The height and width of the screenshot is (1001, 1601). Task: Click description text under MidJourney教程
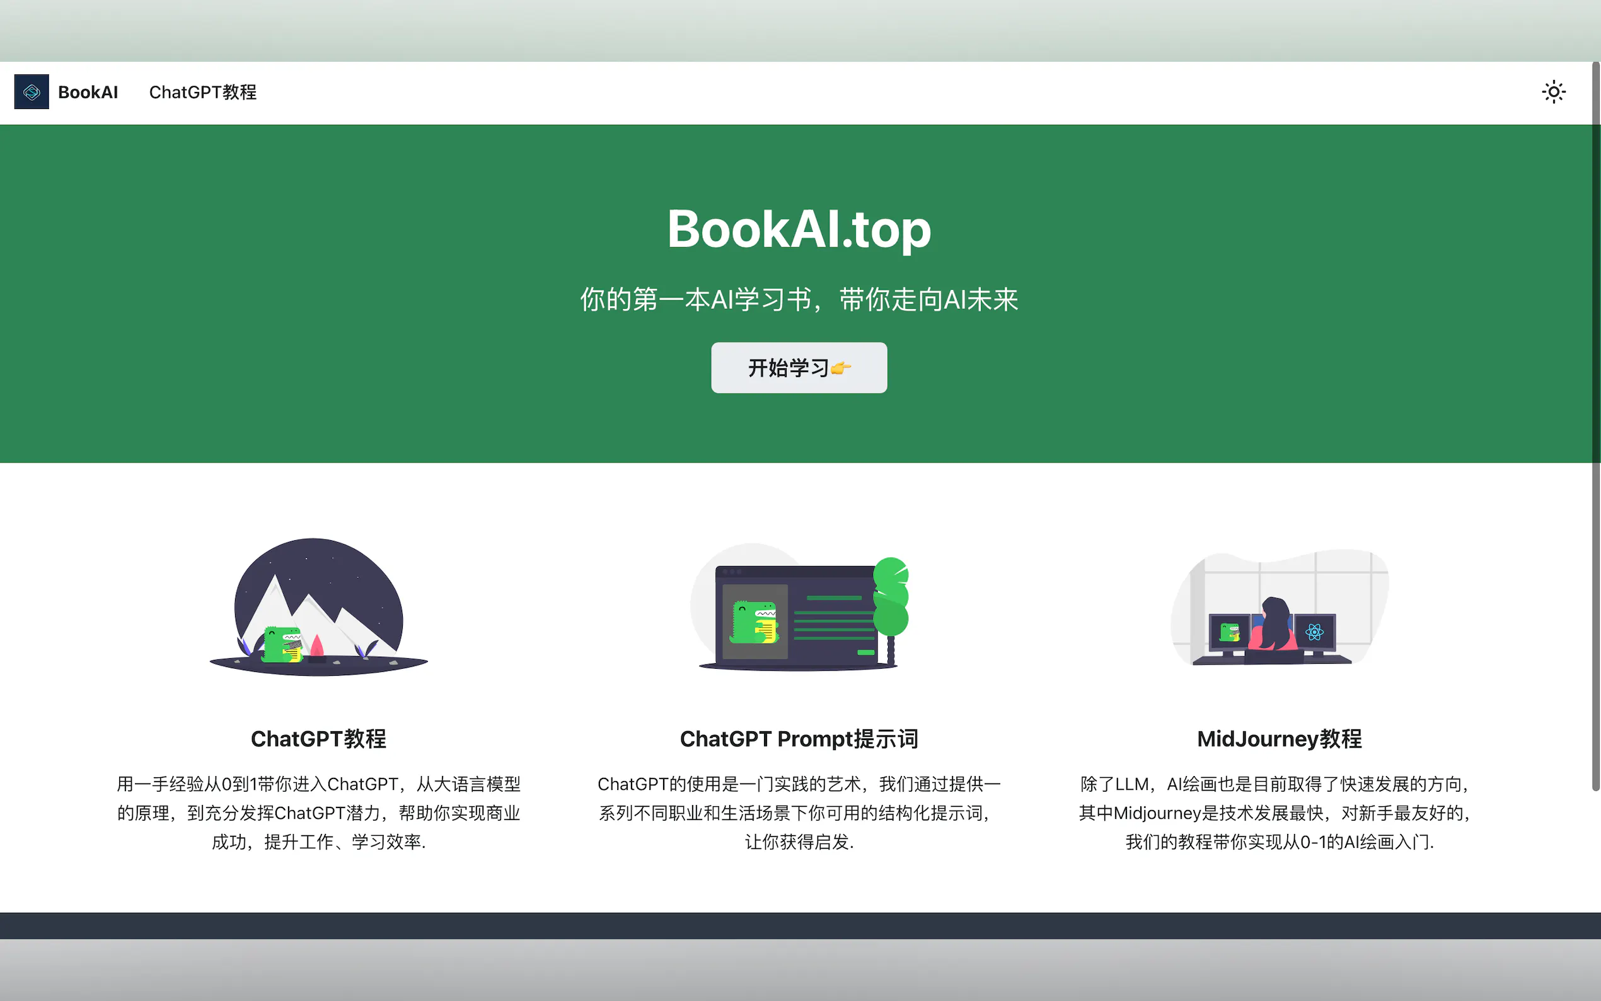coord(1279,813)
